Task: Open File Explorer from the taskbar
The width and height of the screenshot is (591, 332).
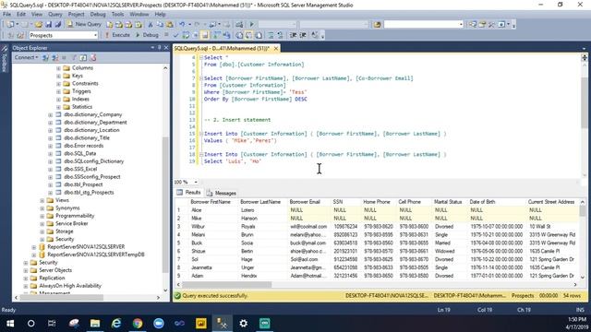Action: (95, 324)
